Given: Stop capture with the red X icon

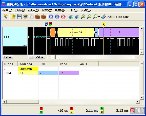Looking at the screenshot, I should [x=63, y=17].
